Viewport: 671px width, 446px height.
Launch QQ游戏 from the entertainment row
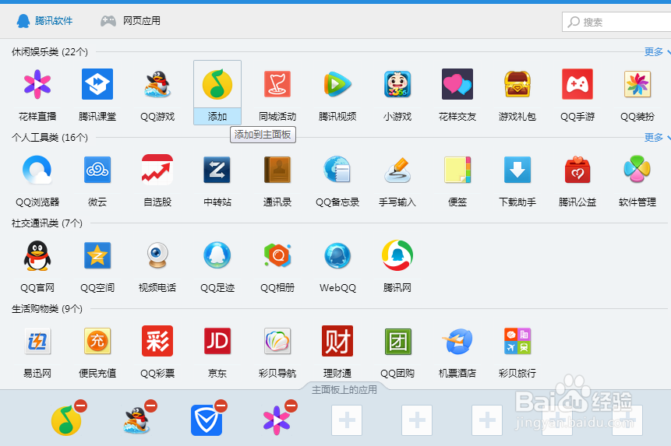click(157, 84)
